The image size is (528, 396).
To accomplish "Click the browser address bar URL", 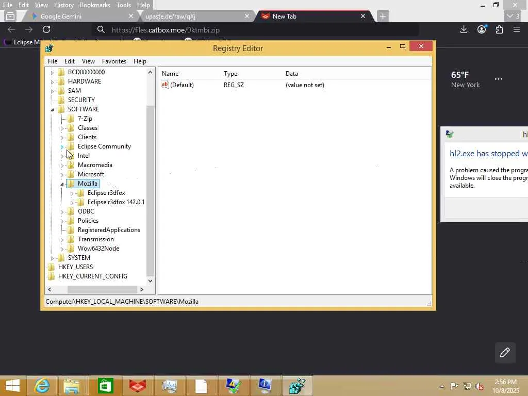I will point(166,30).
